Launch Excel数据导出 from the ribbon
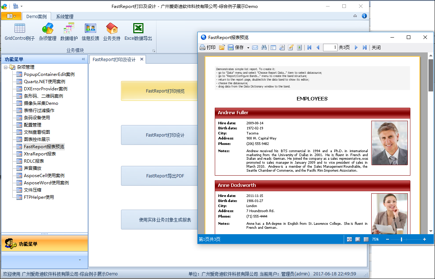The height and width of the screenshot is (279, 435). [138, 32]
